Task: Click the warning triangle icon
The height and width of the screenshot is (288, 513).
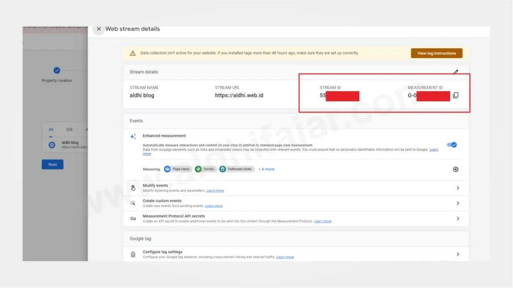Action: pos(132,53)
